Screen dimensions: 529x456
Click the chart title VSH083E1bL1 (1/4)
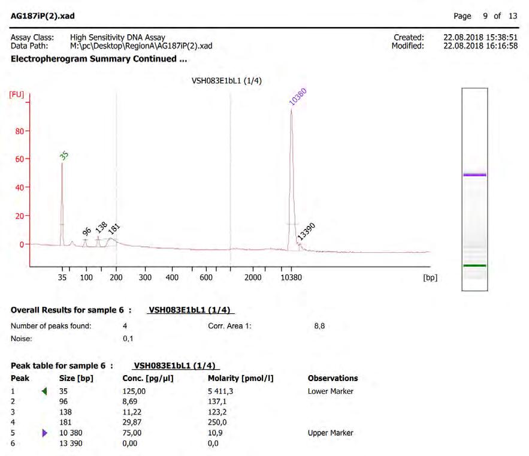tap(226, 81)
